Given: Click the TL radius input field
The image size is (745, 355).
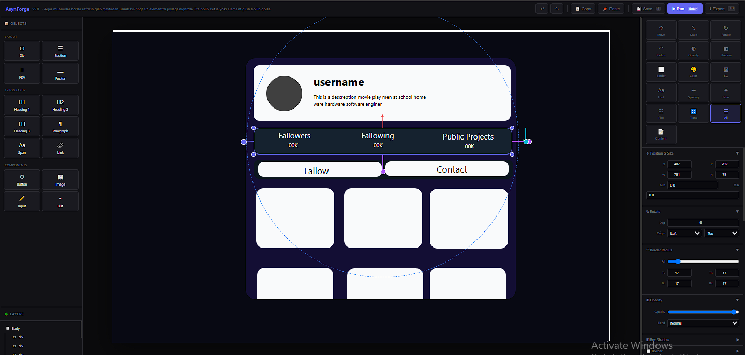Looking at the screenshot, I should tap(679, 273).
